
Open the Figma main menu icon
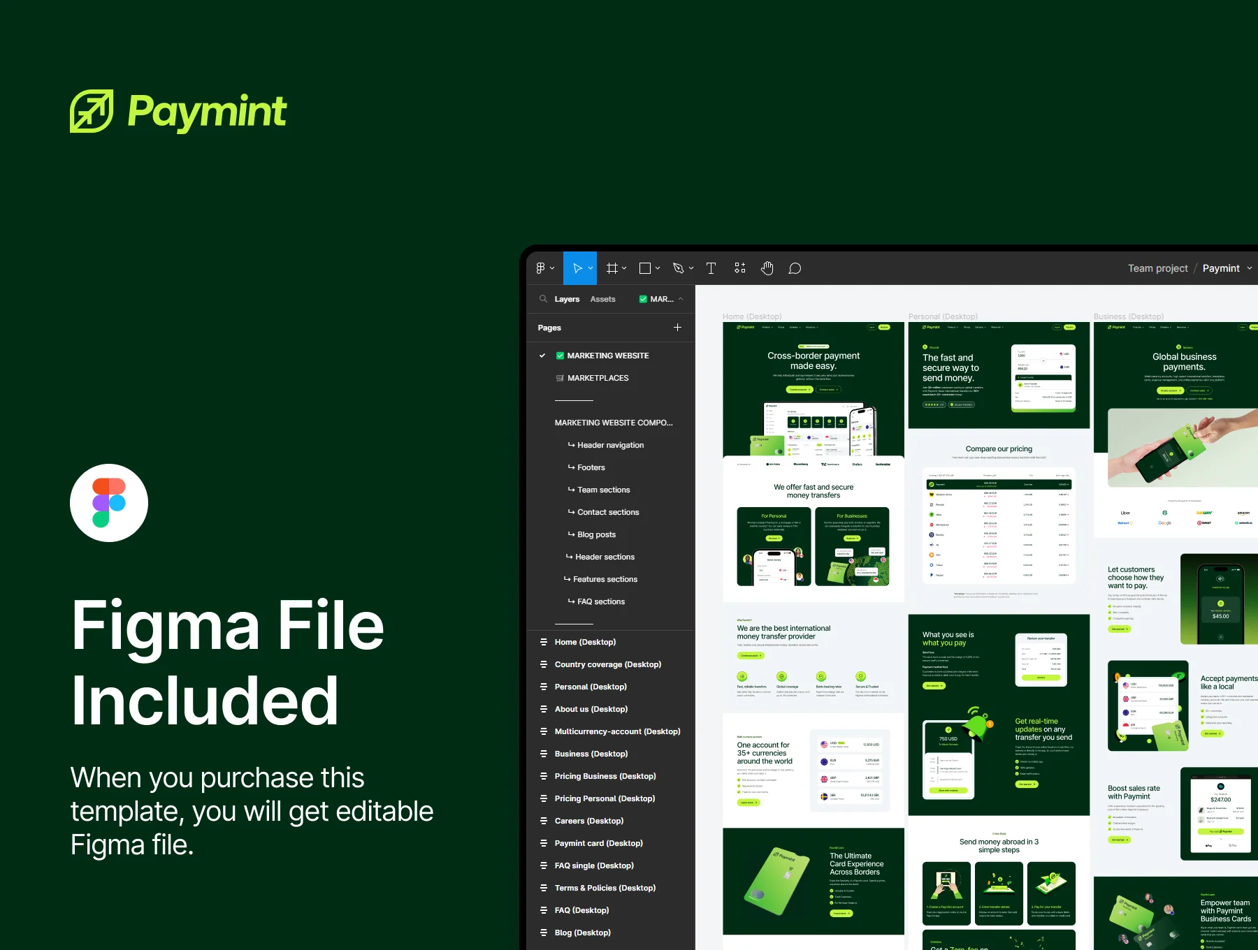click(x=540, y=268)
